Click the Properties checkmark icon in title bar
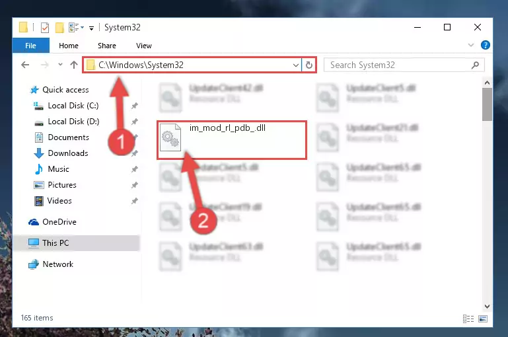Viewport: 508px width, 337px height. tap(45, 28)
